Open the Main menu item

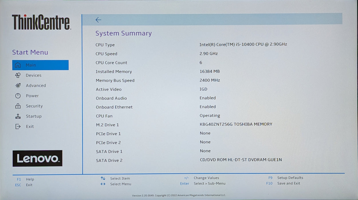(40, 65)
